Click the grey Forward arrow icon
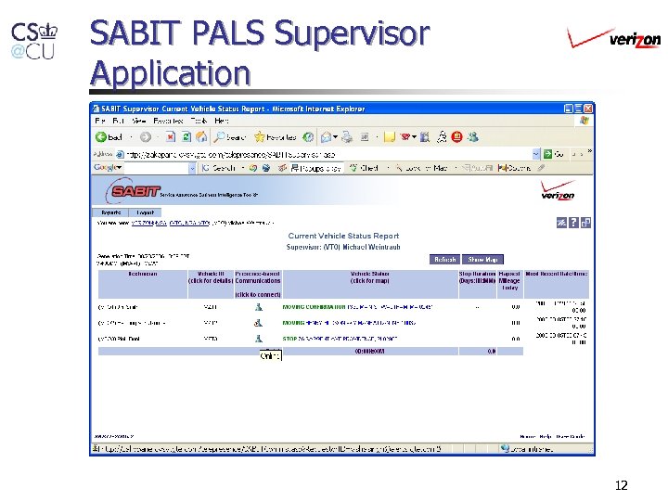 coord(146,137)
